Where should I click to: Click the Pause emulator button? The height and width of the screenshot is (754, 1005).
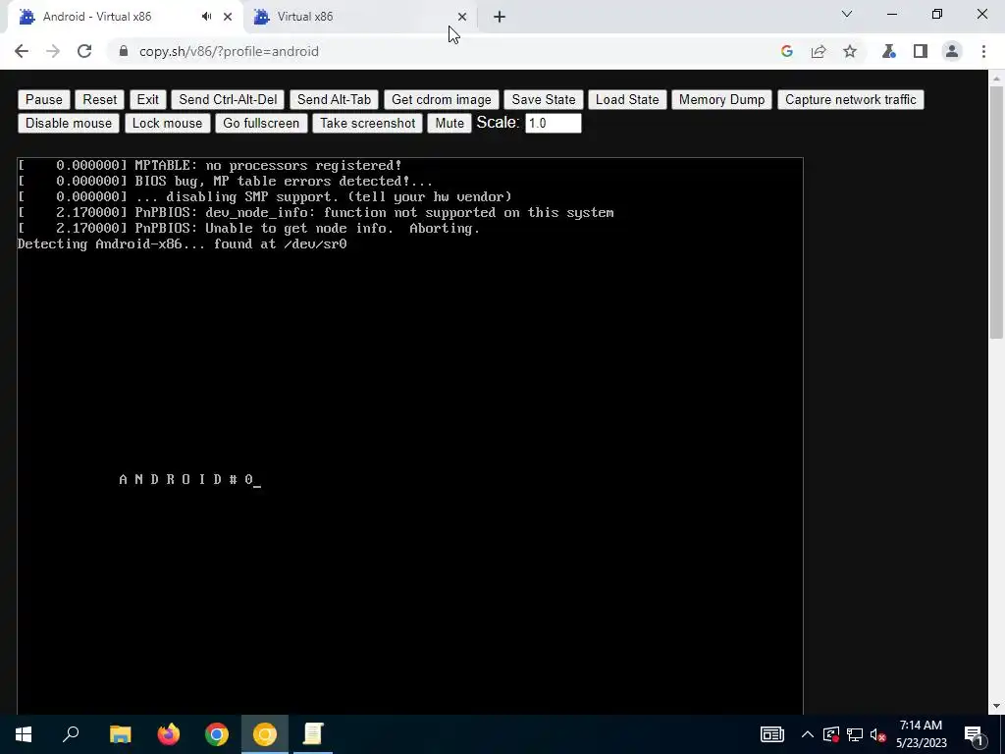point(43,99)
